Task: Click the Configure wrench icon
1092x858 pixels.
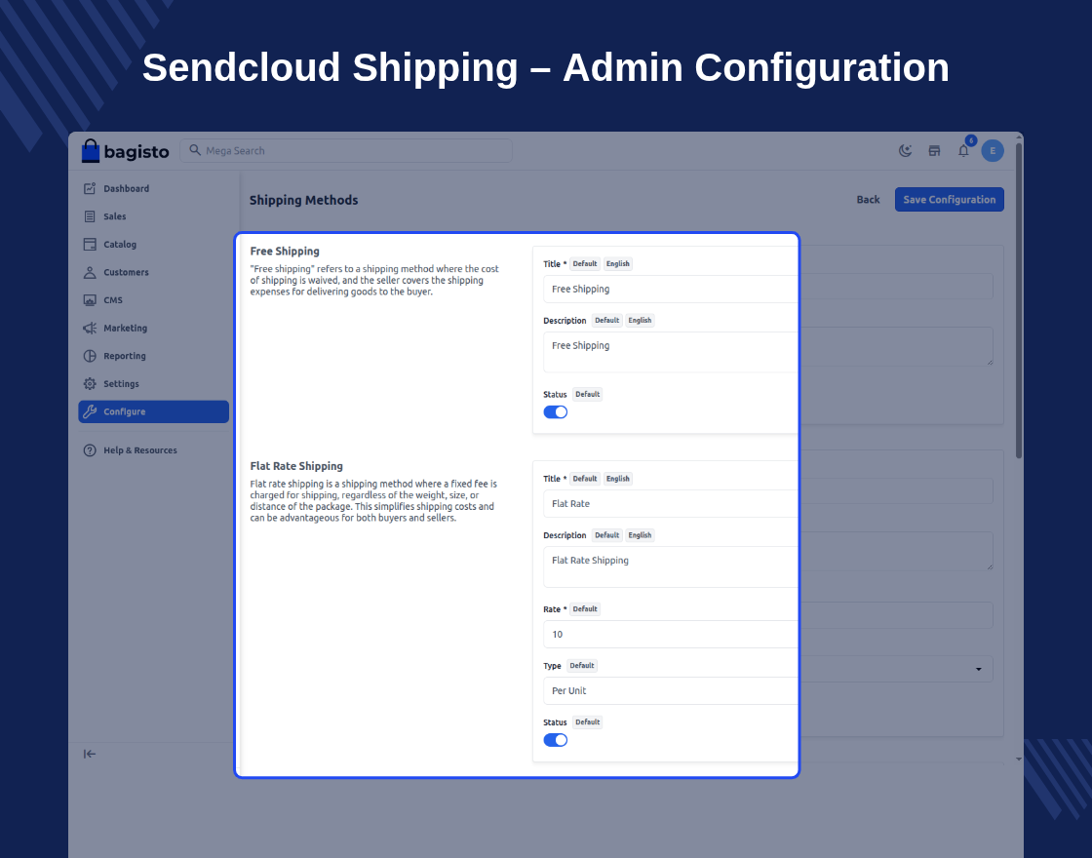Action: [90, 411]
